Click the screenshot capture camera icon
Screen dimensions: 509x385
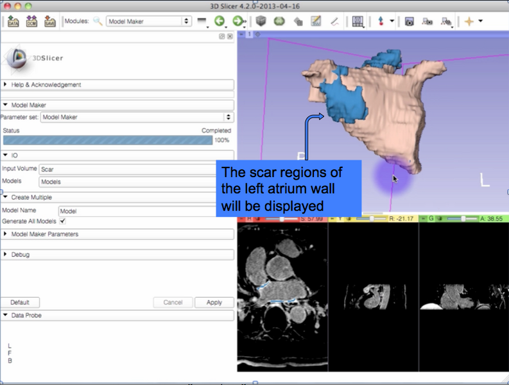point(409,21)
